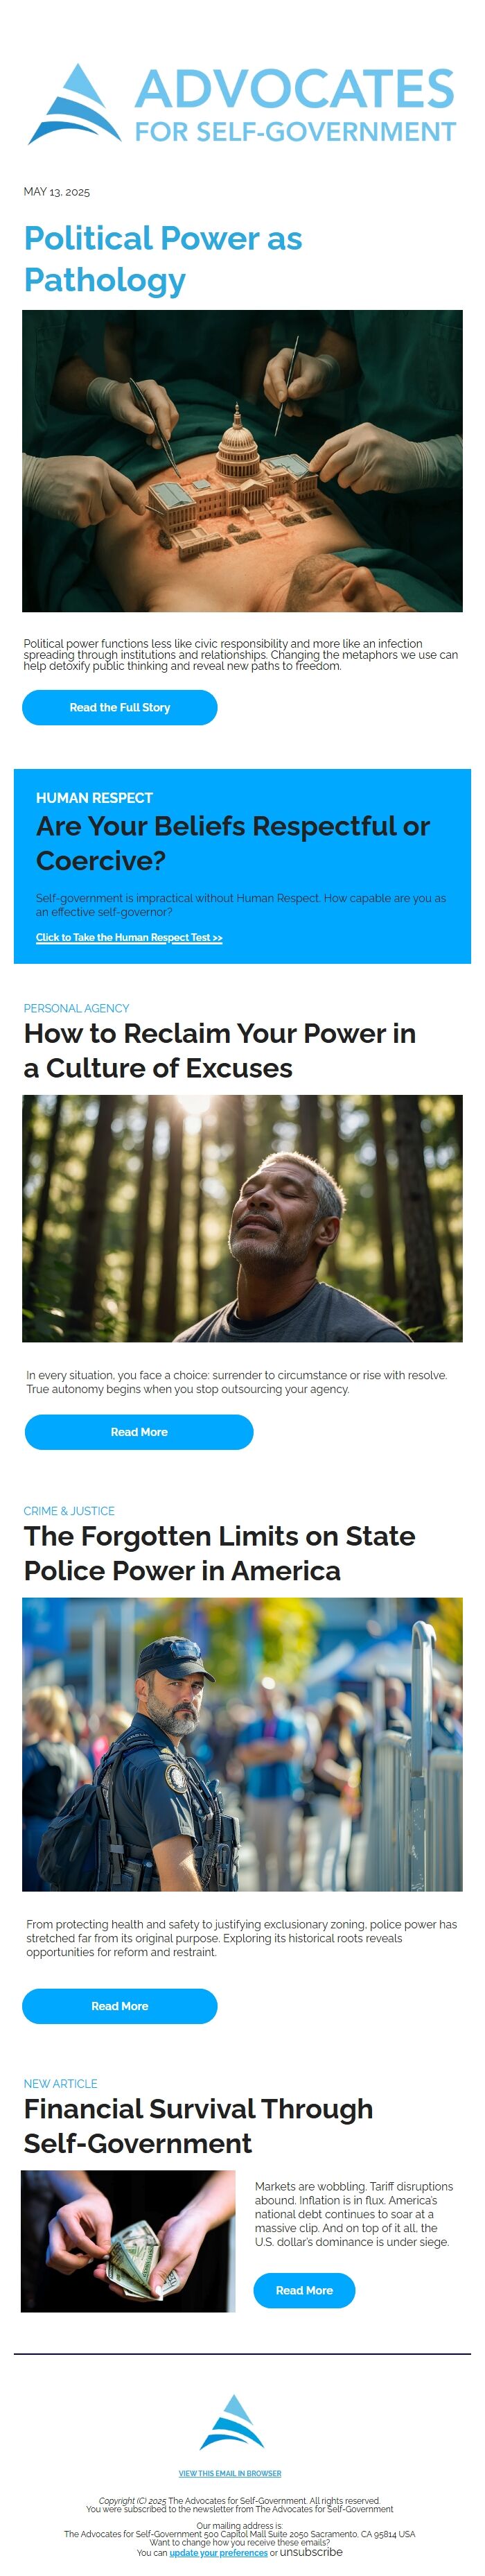Viewport: 485px width, 2576px height.
Task: Click to Take the Human Respect Test link
Action: [x=129, y=937]
